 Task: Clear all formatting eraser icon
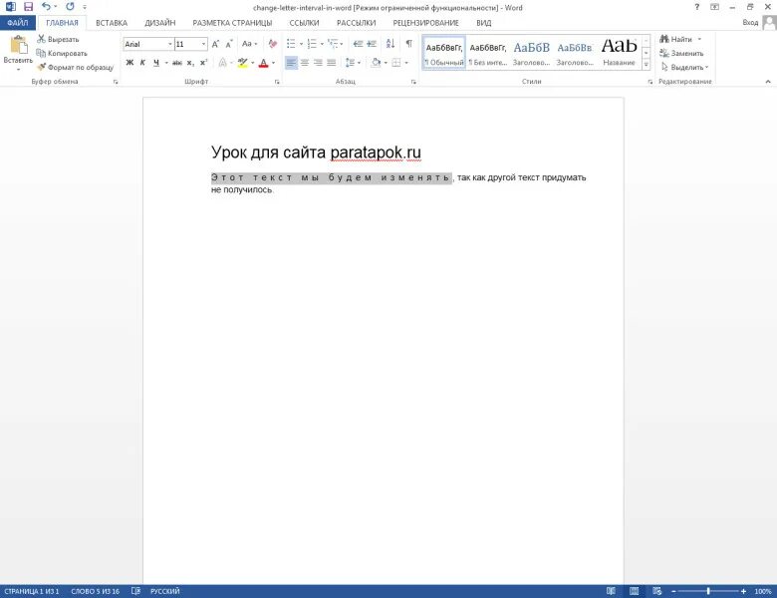(x=273, y=44)
